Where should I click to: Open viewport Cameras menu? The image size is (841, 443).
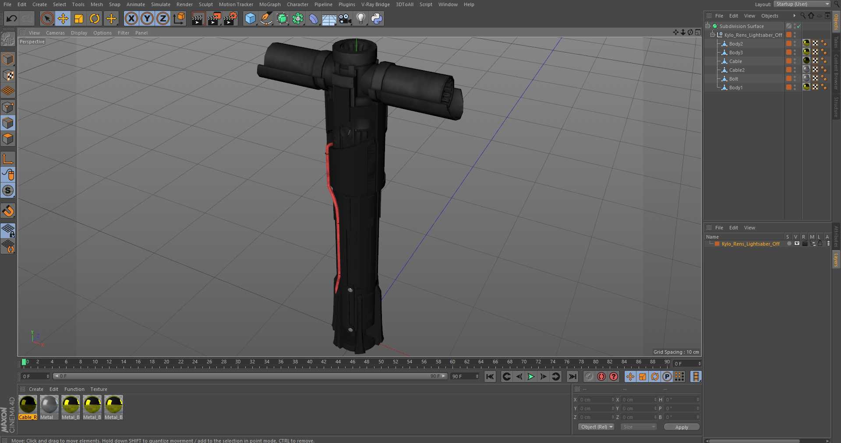pos(55,33)
